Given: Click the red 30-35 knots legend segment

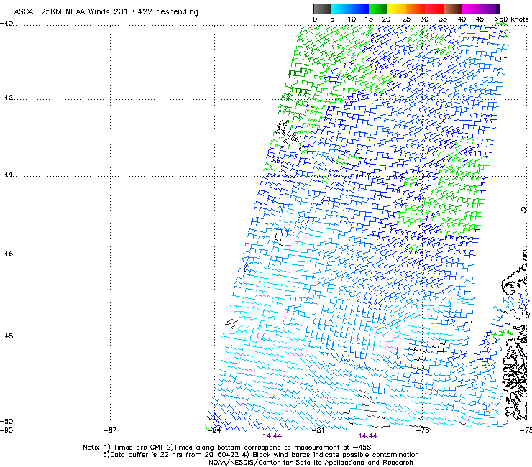Looking at the screenshot, I should 434,9.
